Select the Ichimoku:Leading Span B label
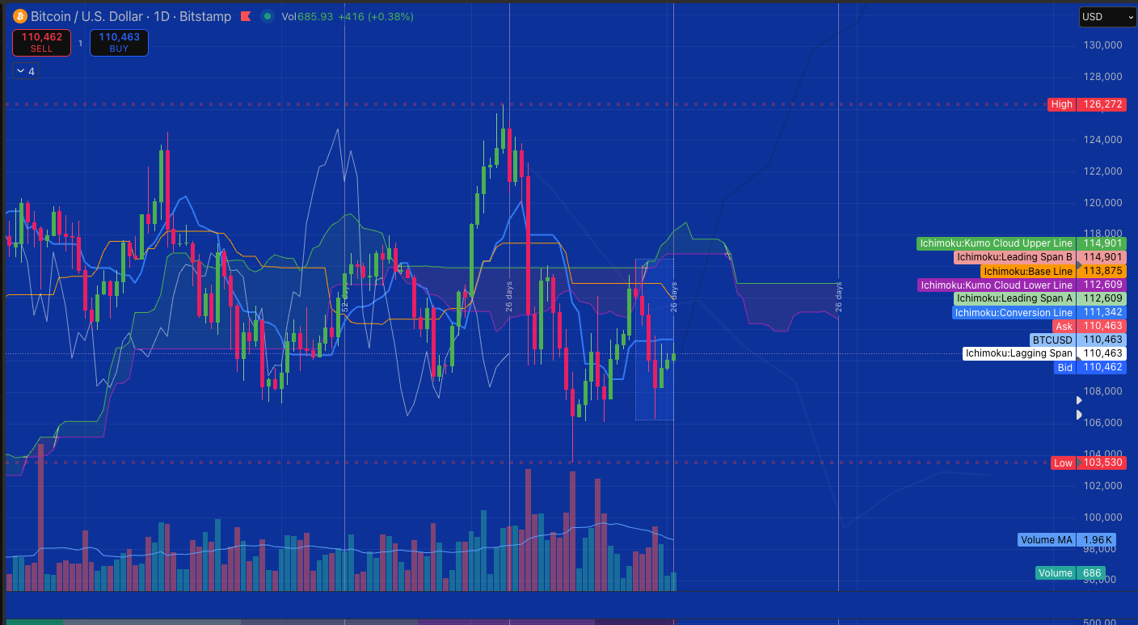 [1014, 257]
